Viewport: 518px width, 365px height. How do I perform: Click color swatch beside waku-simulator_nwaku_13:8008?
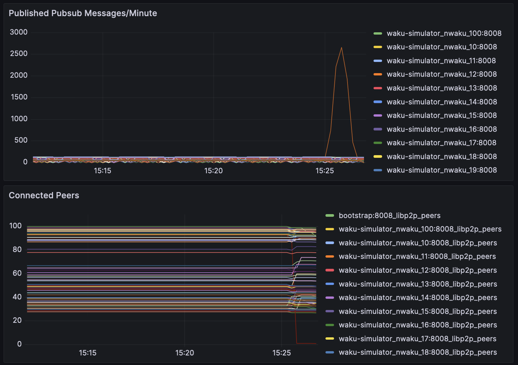click(378, 88)
